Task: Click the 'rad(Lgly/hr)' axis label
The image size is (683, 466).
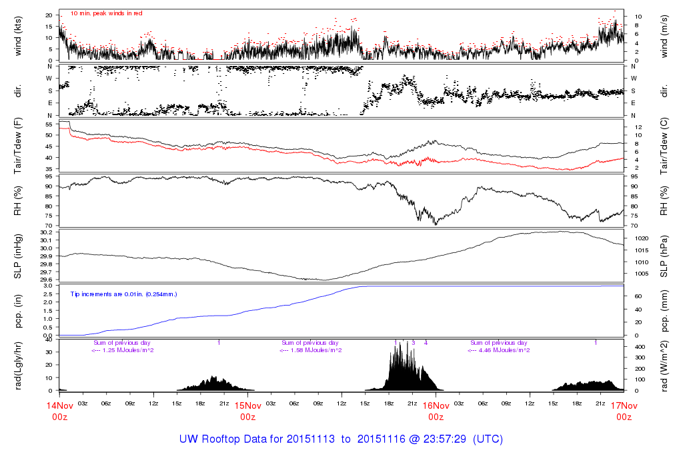Action: tap(18, 365)
